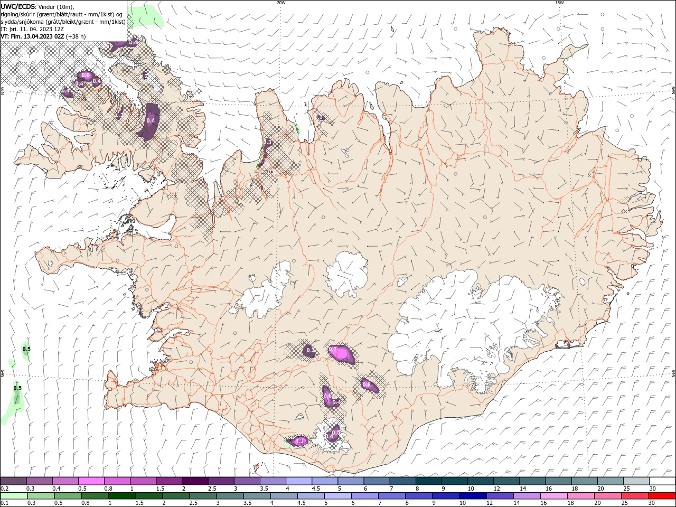
Task: Click the light lavender swatch labeled 4 in the upper row
Action: 298,481
